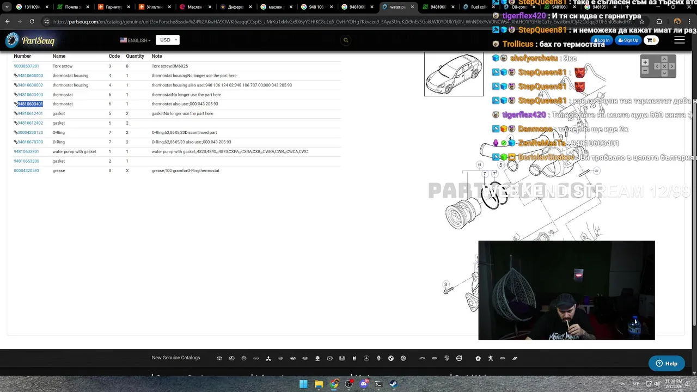Open the Mazda catalog icon in footer
This screenshot has width=697, height=392.
(x=329, y=358)
